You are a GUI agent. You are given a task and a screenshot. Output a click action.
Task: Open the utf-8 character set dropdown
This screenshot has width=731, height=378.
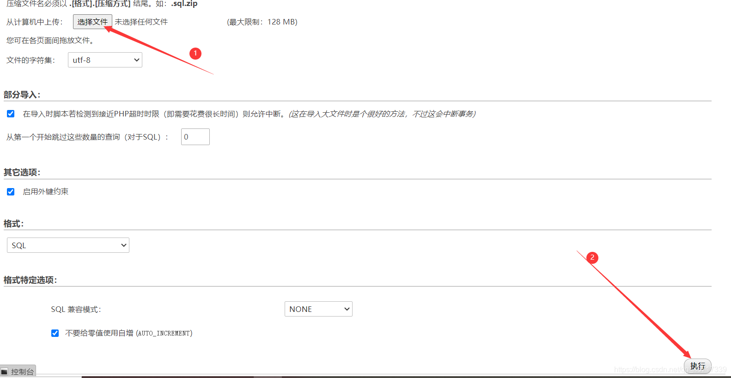[x=105, y=60]
